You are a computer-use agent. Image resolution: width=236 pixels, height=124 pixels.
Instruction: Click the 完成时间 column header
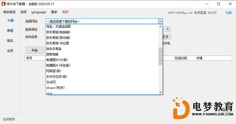(x=184, y=58)
